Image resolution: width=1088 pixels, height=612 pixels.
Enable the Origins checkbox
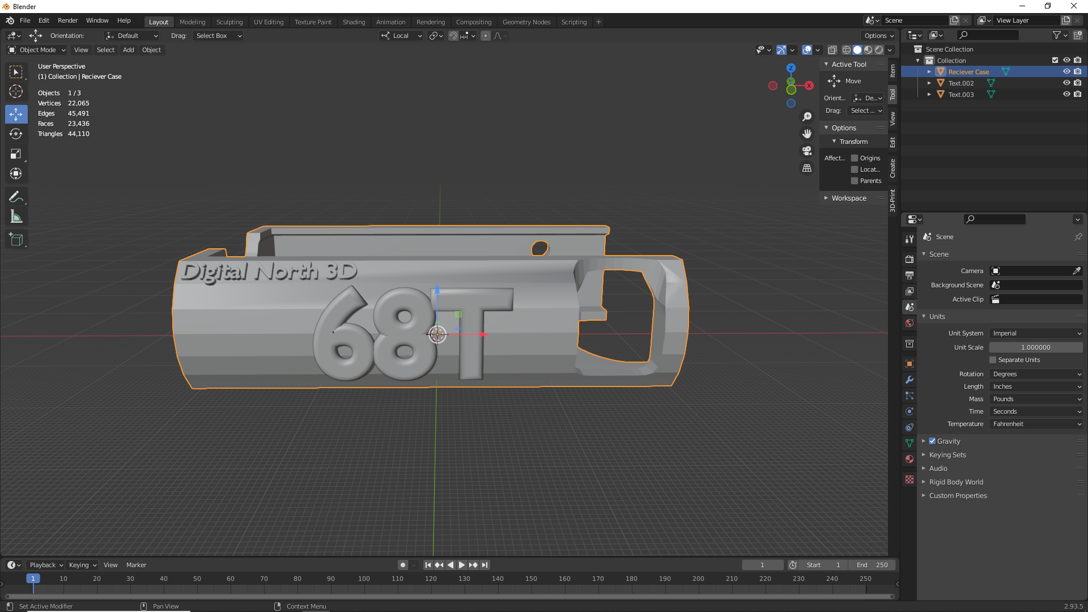click(855, 158)
